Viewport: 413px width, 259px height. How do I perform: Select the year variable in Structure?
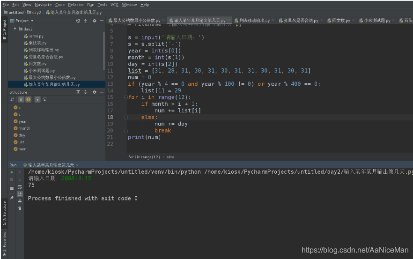click(x=20, y=121)
